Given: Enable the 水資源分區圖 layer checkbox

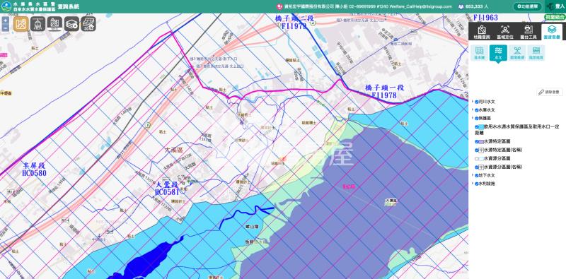Looking at the screenshot, I should [477, 159].
